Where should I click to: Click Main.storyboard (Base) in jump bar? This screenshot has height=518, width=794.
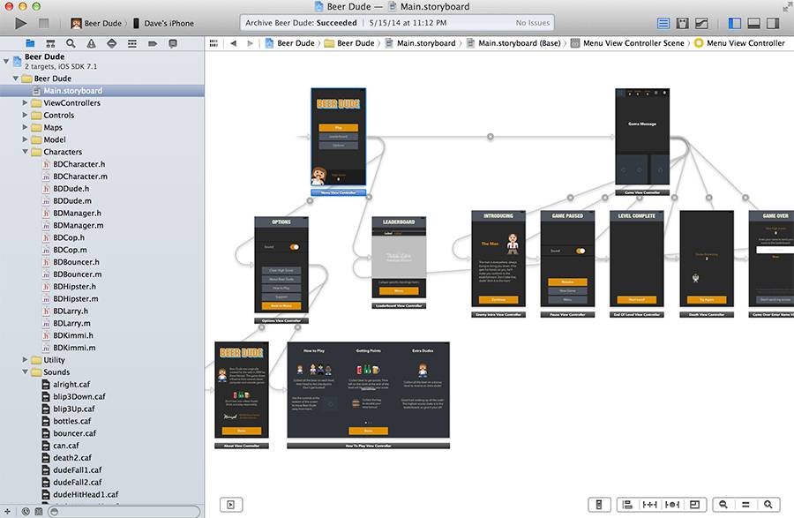point(513,43)
